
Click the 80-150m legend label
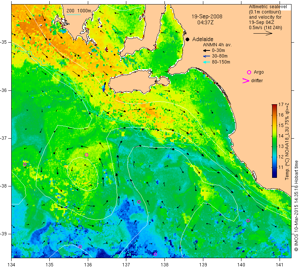[221, 62]
